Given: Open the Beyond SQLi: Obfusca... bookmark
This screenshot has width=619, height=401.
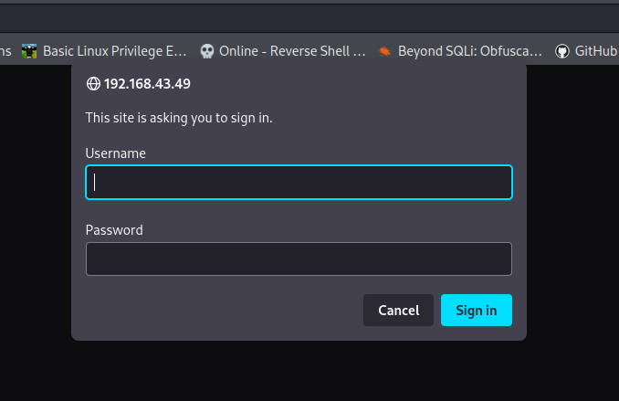Looking at the screenshot, I should click(x=469, y=51).
